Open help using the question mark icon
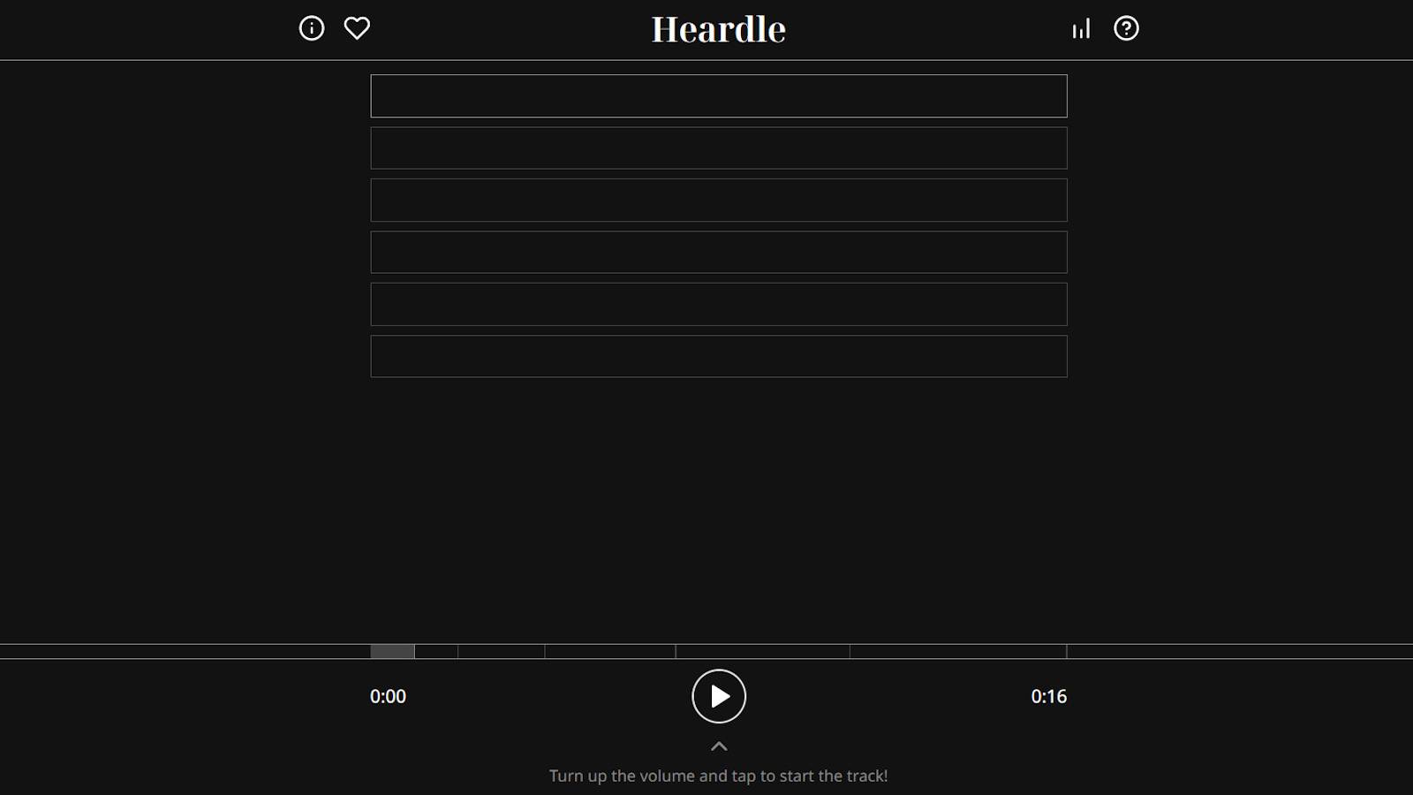 click(1127, 28)
